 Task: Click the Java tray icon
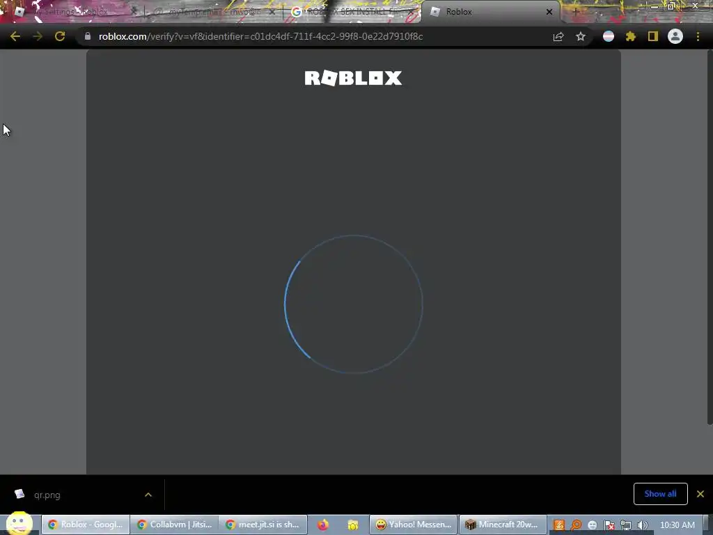point(559,525)
